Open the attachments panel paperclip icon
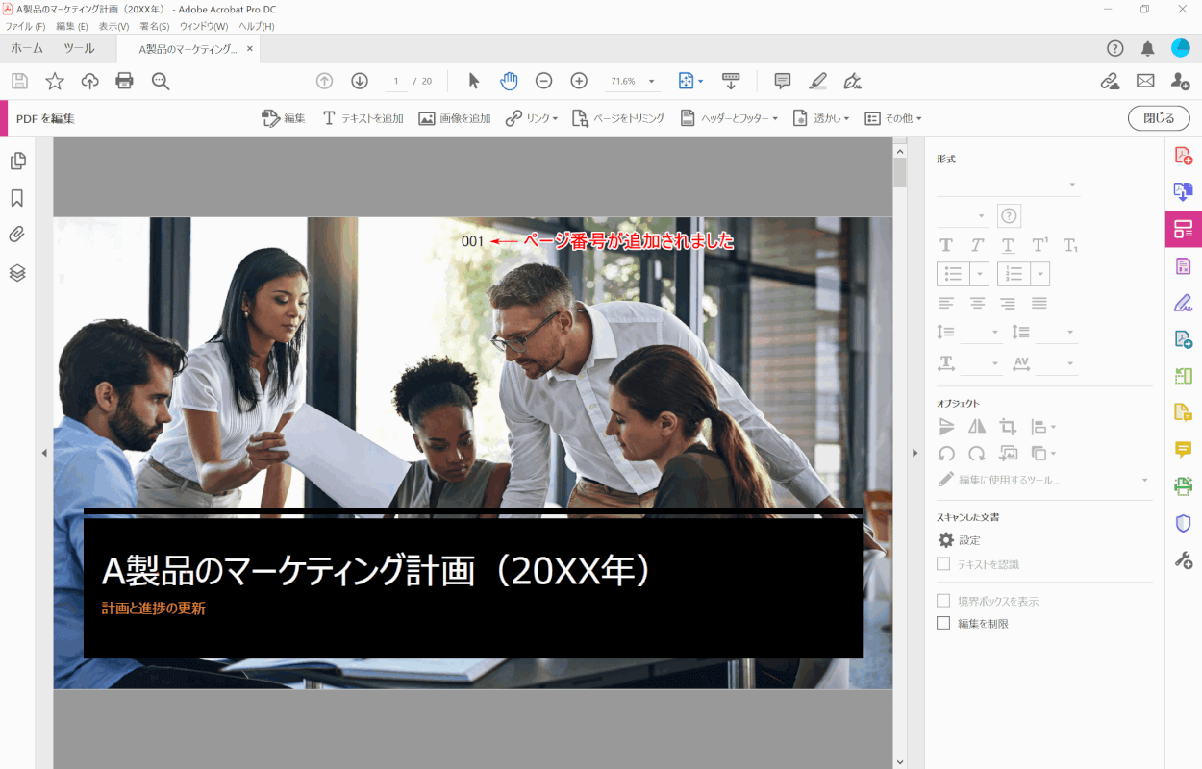Image resolution: width=1202 pixels, height=769 pixels. pyautogui.click(x=17, y=235)
